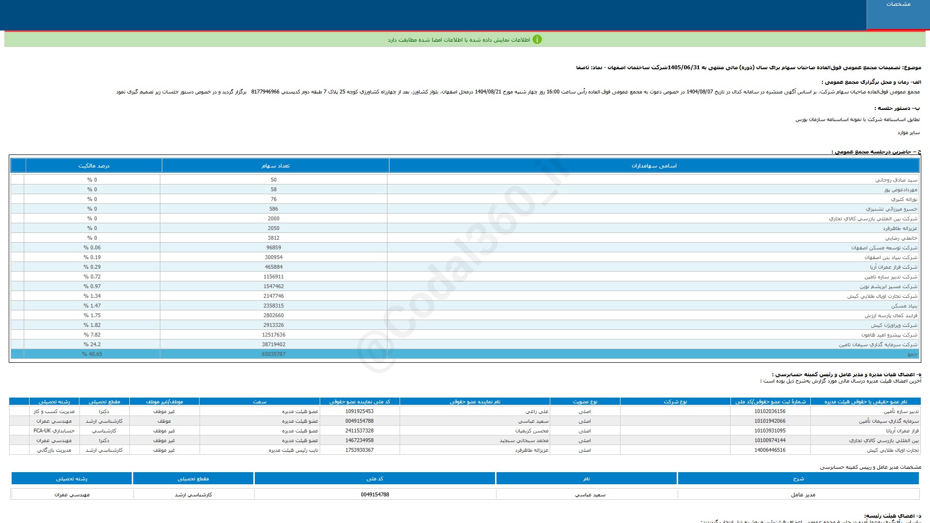The image size is (930, 523).
Task: Click representative name سعید عباسی in board table
Action: (533, 421)
